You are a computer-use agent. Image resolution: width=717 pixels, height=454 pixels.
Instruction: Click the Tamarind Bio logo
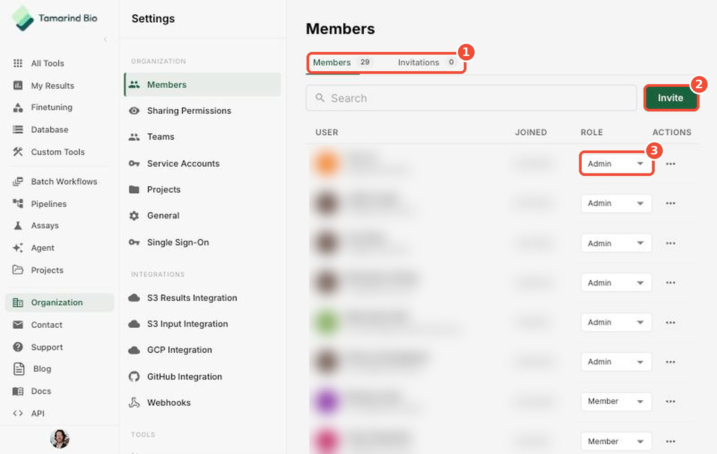[55, 18]
